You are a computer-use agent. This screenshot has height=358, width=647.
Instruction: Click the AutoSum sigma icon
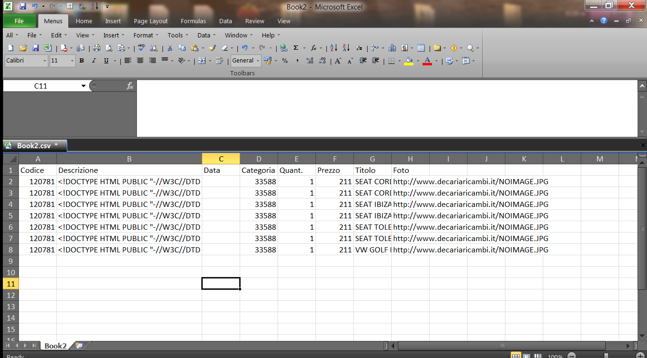pos(296,48)
